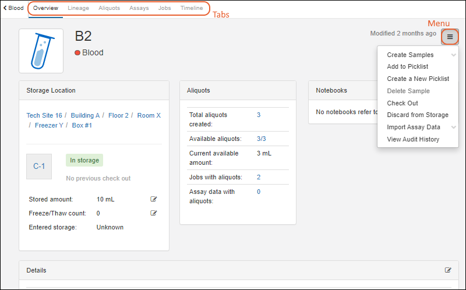The height and width of the screenshot is (290, 466).
Task: Edit the Details panel
Action: coord(448,270)
